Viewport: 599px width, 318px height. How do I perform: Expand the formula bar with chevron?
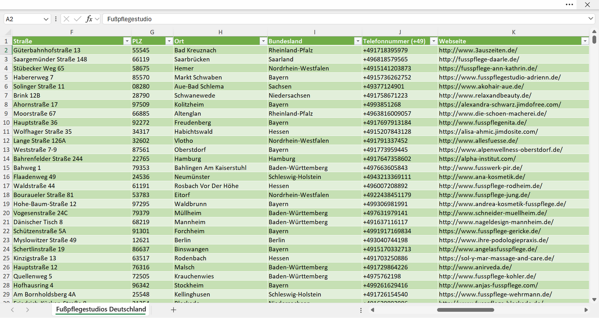[591, 19]
